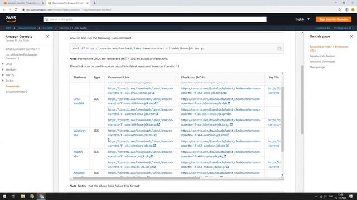
Task: Open the Windows Start menu
Action: (x=4, y=196)
